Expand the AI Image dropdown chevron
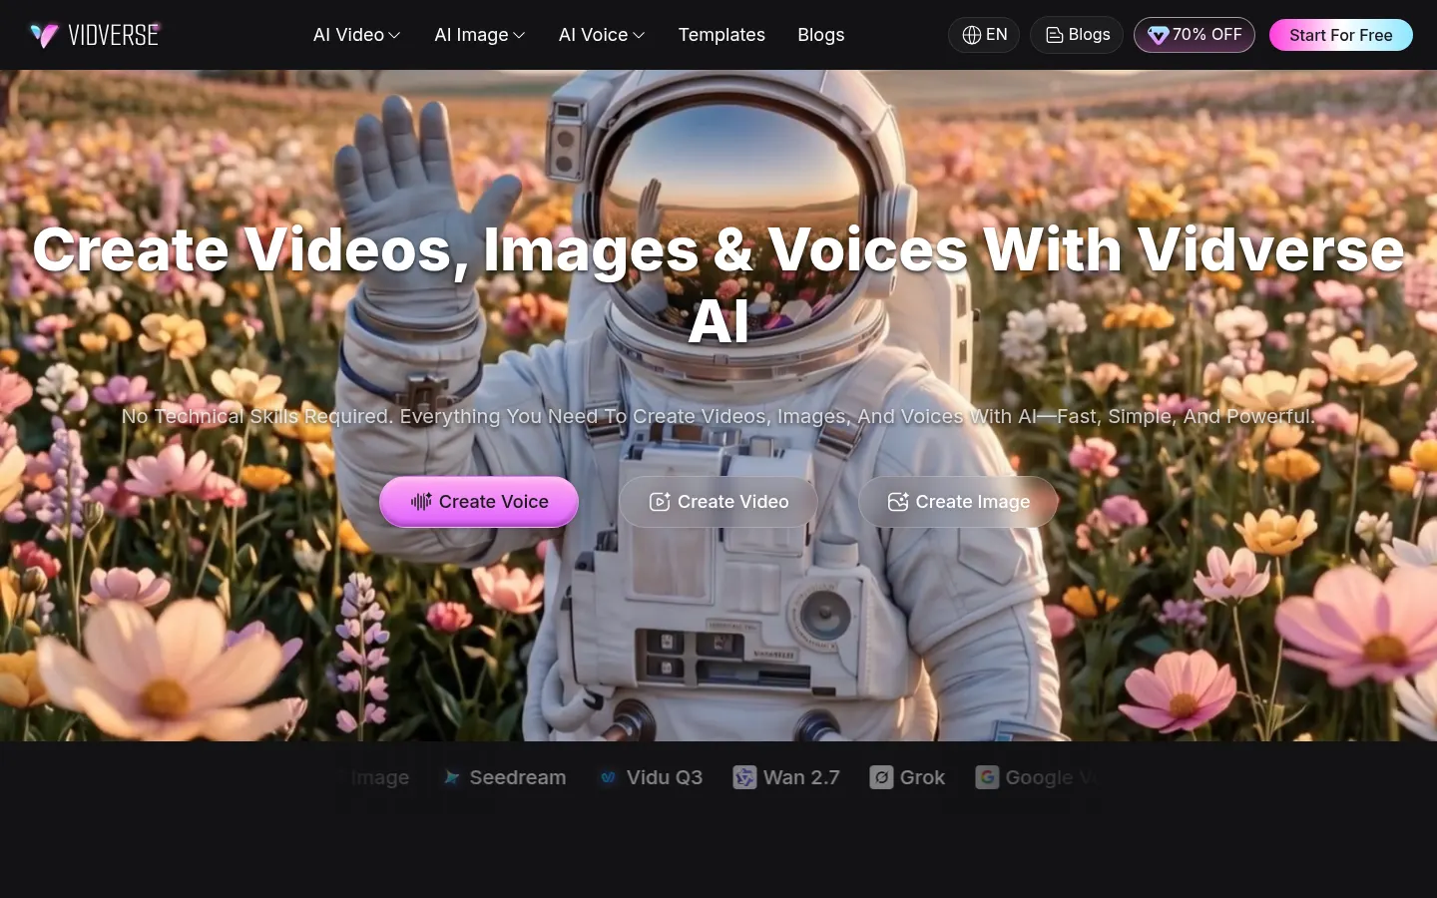Screen dimensions: 1437x898 pyautogui.click(x=519, y=36)
